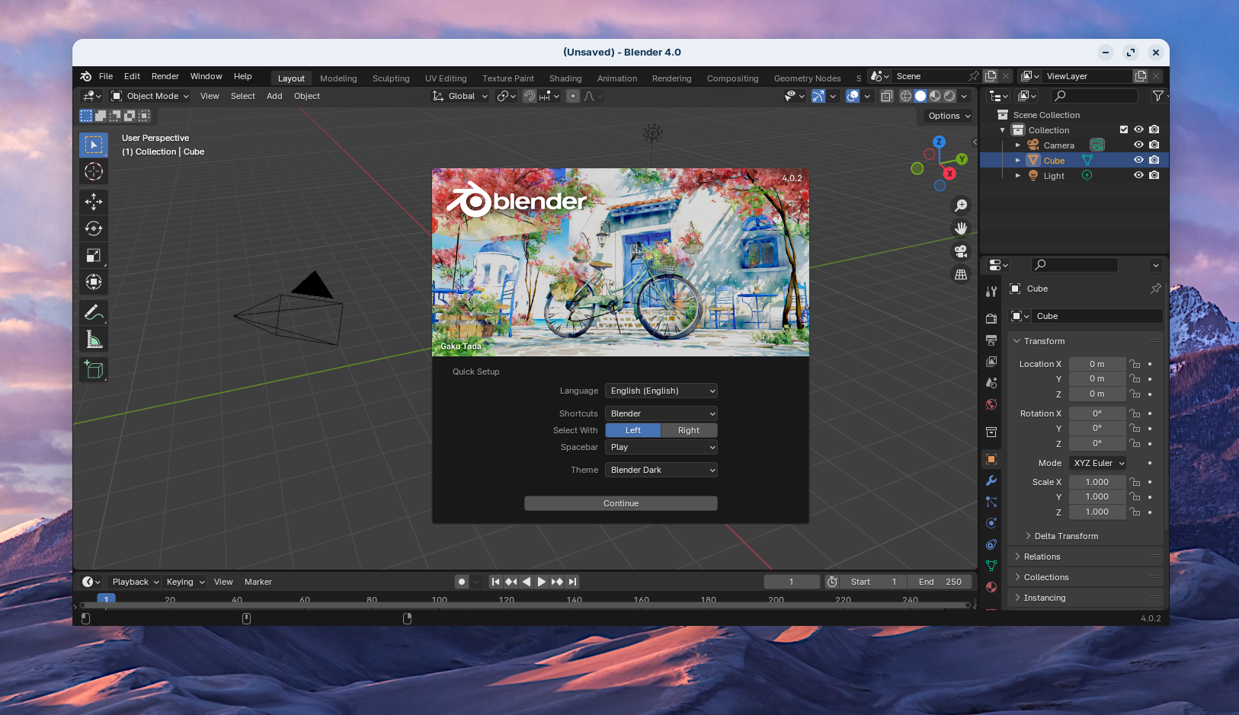Viewport: 1239px width, 715px height.
Task: Disable Light in renders via camera icon
Action: pyautogui.click(x=1154, y=175)
